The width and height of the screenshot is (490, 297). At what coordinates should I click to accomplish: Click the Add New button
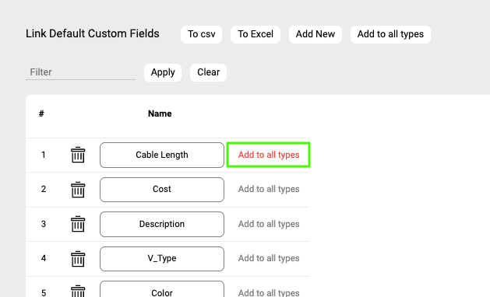(x=316, y=34)
